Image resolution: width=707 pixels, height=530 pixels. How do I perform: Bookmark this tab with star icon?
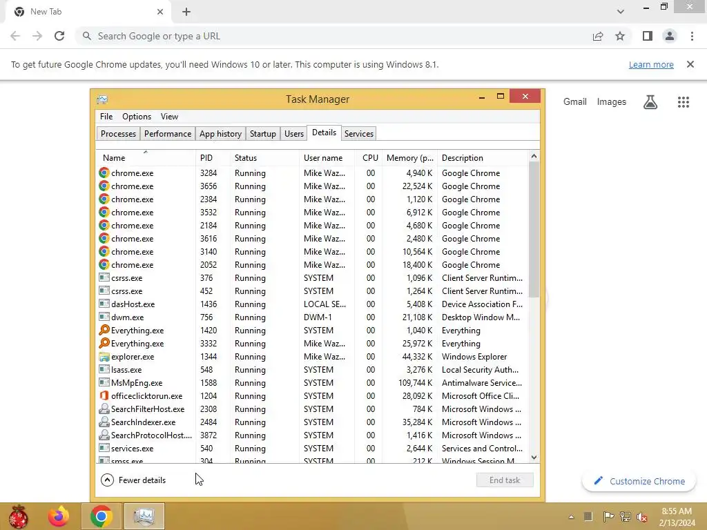(620, 36)
